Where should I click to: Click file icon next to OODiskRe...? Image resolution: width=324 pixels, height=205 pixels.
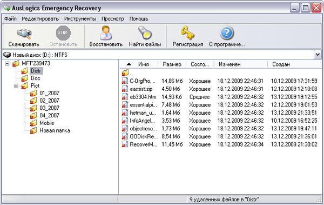click(125, 136)
